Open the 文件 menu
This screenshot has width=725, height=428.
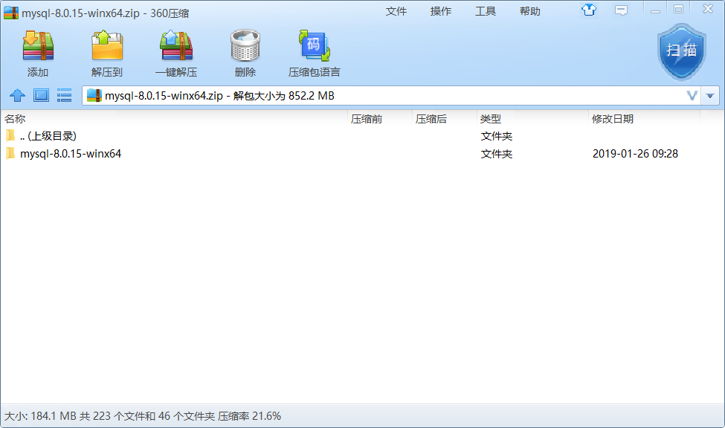point(396,11)
